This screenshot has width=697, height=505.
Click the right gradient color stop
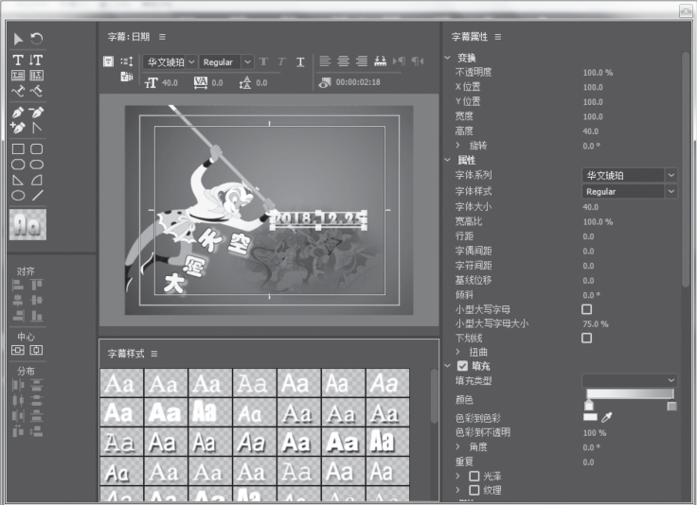click(672, 406)
